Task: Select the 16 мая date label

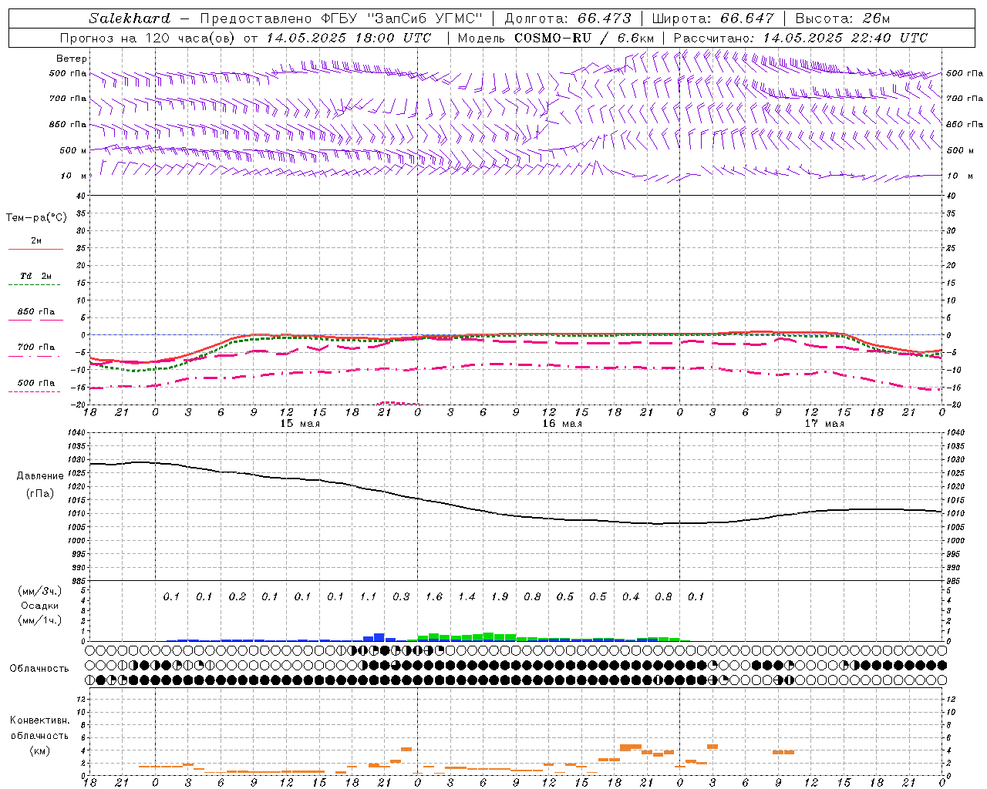Action: [562, 424]
